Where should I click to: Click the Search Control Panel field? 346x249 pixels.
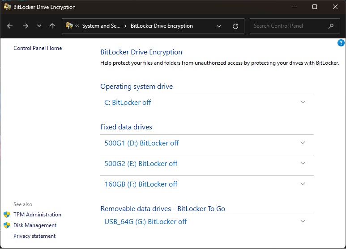(x=289, y=26)
